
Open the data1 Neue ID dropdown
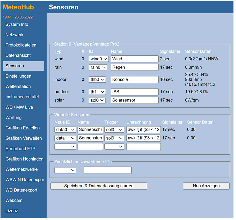[x=65, y=138]
